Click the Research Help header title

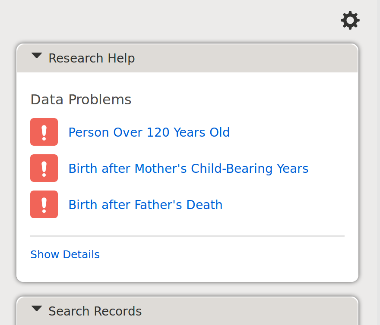[x=92, y=58]
